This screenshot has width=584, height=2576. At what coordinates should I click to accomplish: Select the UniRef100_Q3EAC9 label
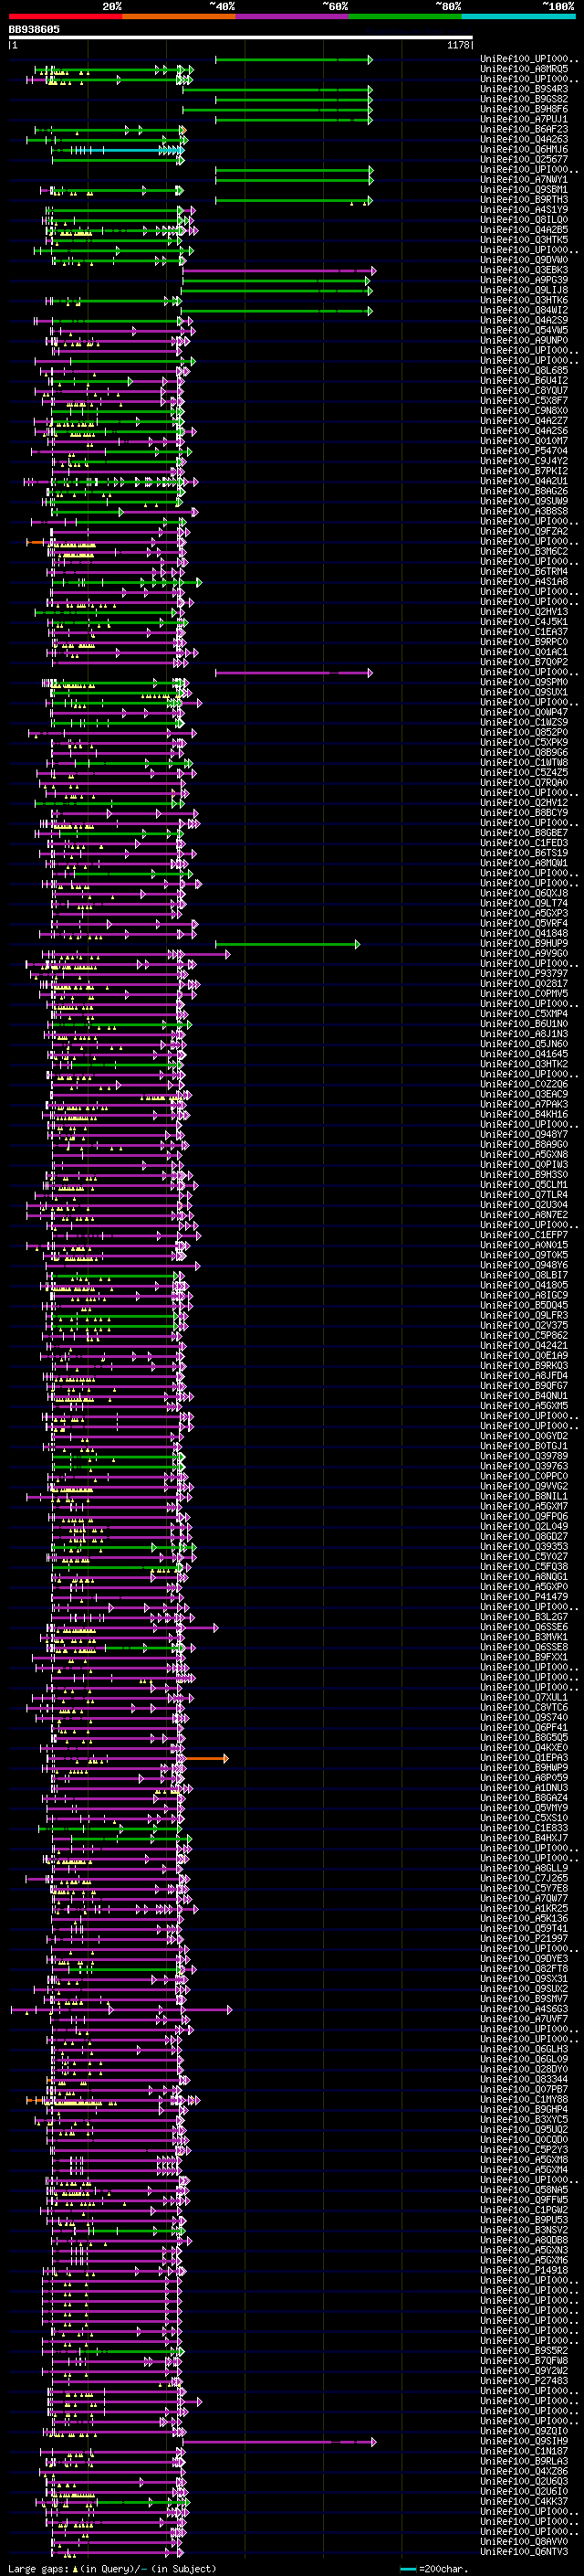click(524, 1095)
